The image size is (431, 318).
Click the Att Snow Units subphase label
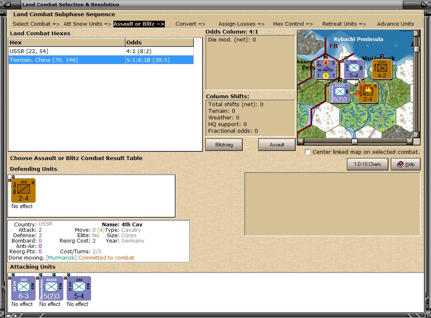tap(87, 24)
